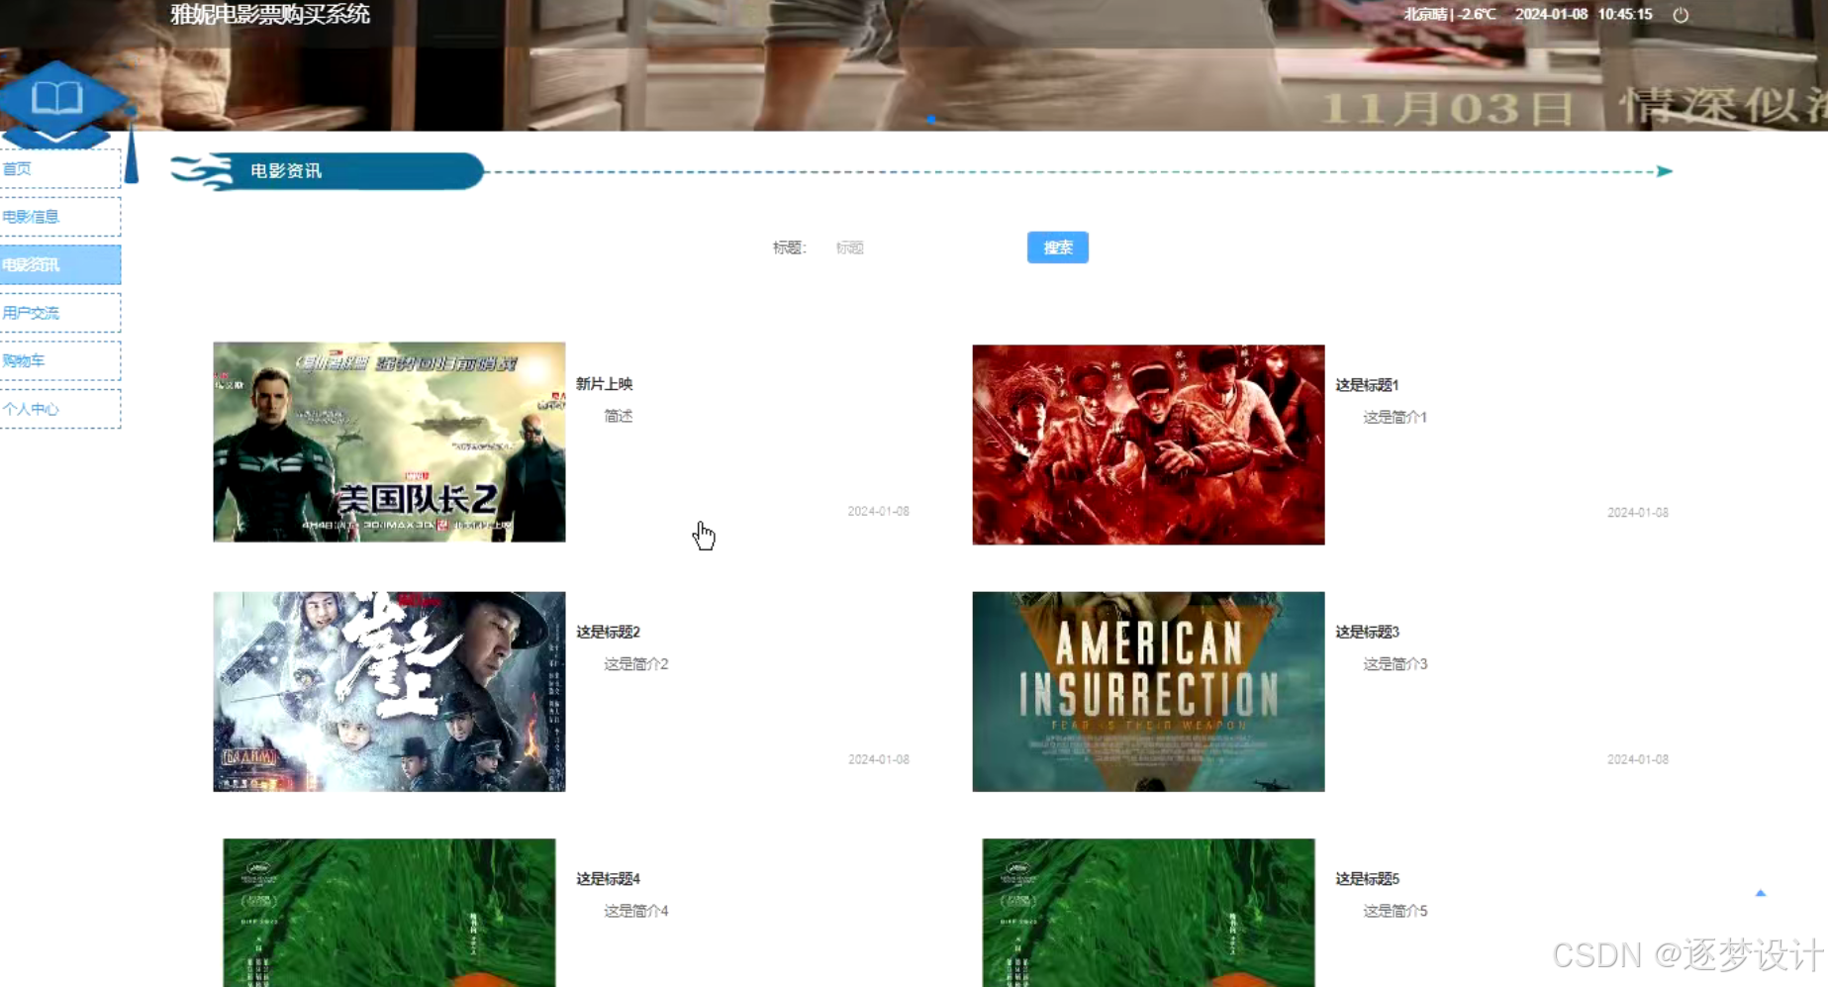1828x987 pixels.
Task: Open 首页 in the sidebar menu
Action: 60,168
